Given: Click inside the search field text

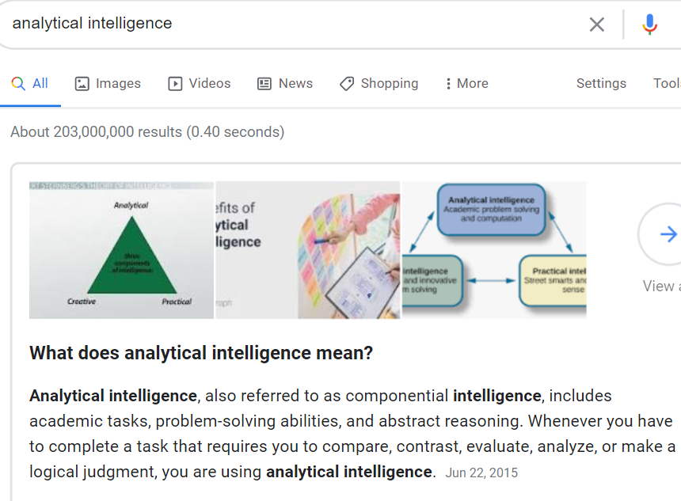Looking at the screenshot, I should point(92,24).
